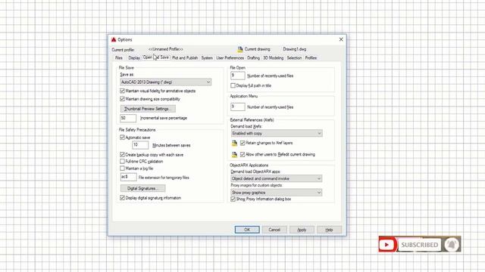
Task: Click the drawing icon next to Retain changes to Xref layers
Action: point(234,143)
